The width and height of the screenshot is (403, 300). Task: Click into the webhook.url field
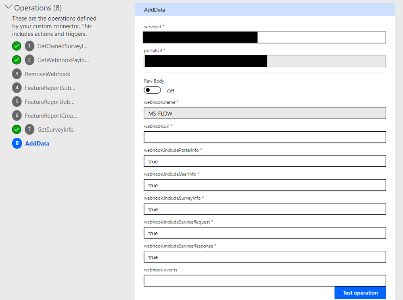(265, 137)
